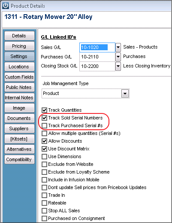This screenshot has width=172, height=223.
Task: Show the Public Notes tab
Action: pos(19,87)
